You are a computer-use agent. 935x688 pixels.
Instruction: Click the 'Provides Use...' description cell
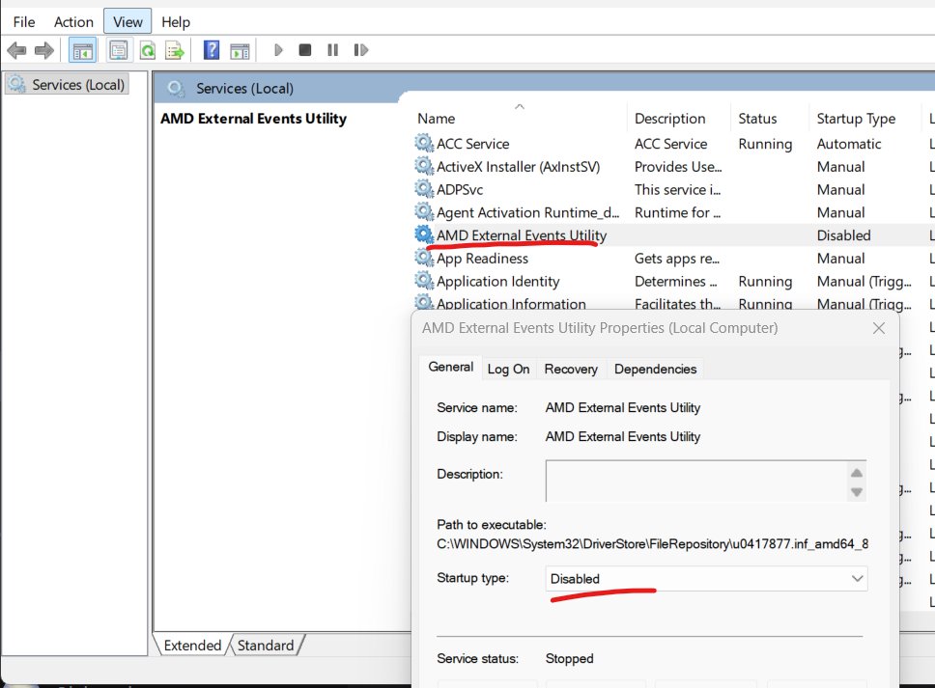[678, 167]
